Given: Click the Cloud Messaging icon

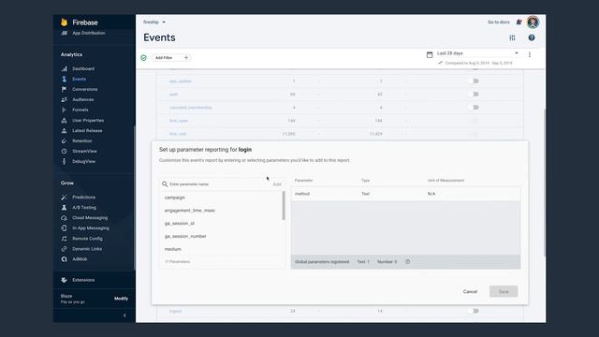Looking at the screenshot, I should point(65,218).
